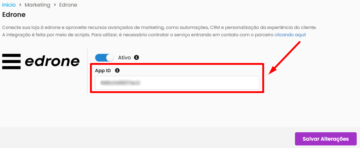Select the blurred App ID value text

pyautogui.click(x=120, y=83)
